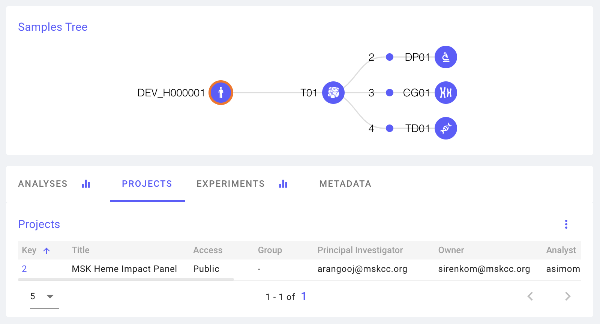
Task: Open the DP01 microscope sample icon
Action: [x=445, y=57]
